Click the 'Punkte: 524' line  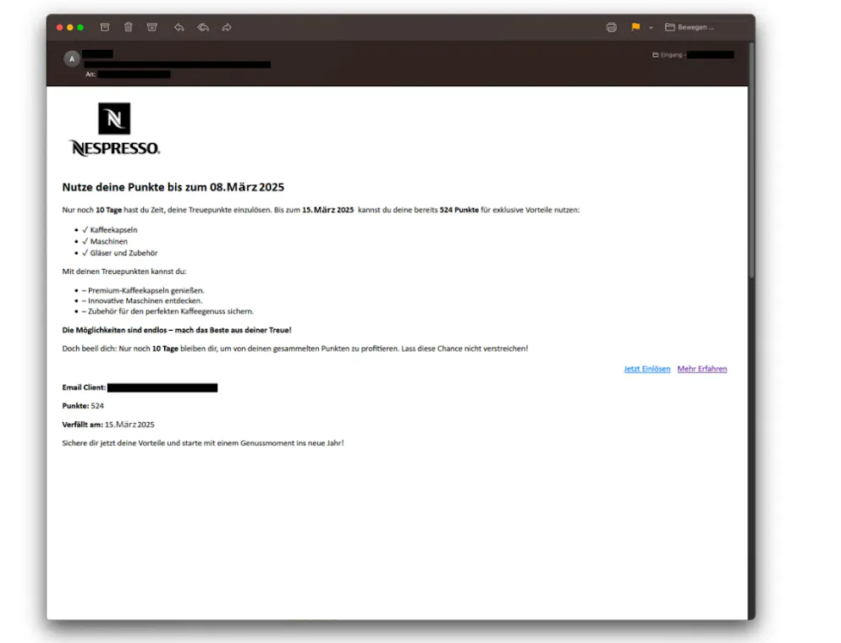(x=83, y=406)
